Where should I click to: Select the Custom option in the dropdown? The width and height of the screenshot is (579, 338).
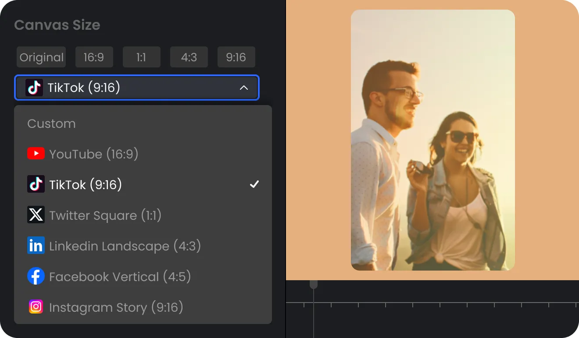click(51, 123)
